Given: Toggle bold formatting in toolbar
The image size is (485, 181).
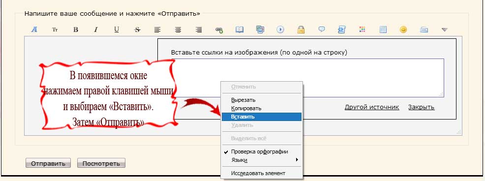Looking at the screenshot, I should tap(75, 30).
